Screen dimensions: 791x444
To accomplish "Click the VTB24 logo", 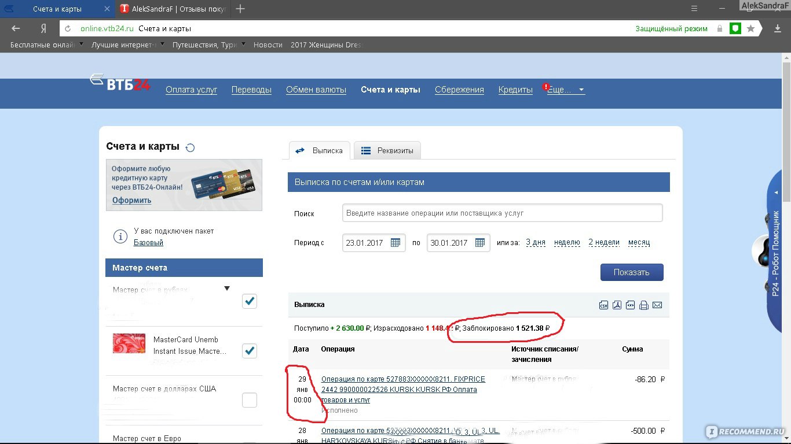I will (120, 83).
